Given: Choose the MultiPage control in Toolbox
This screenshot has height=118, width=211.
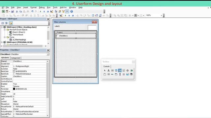Looking at the screenshot, I should 116,74.
